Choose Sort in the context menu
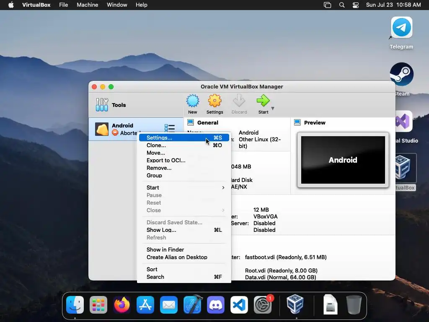429x322 pixels. (x=184, y=270)
